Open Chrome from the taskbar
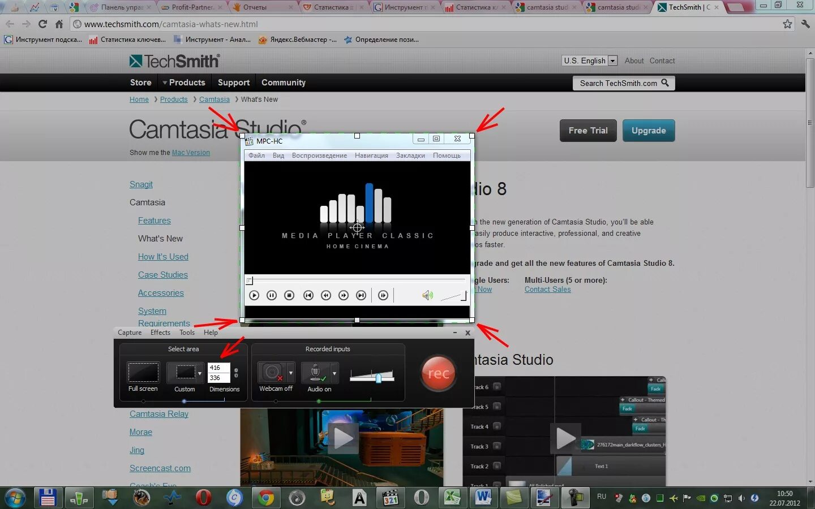This screenshot has height=509, width=815. 265,498
